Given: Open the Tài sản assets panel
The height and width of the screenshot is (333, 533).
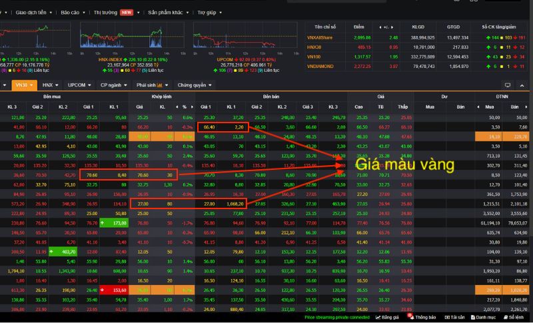Looking at the screenshot, I should 454,317.
